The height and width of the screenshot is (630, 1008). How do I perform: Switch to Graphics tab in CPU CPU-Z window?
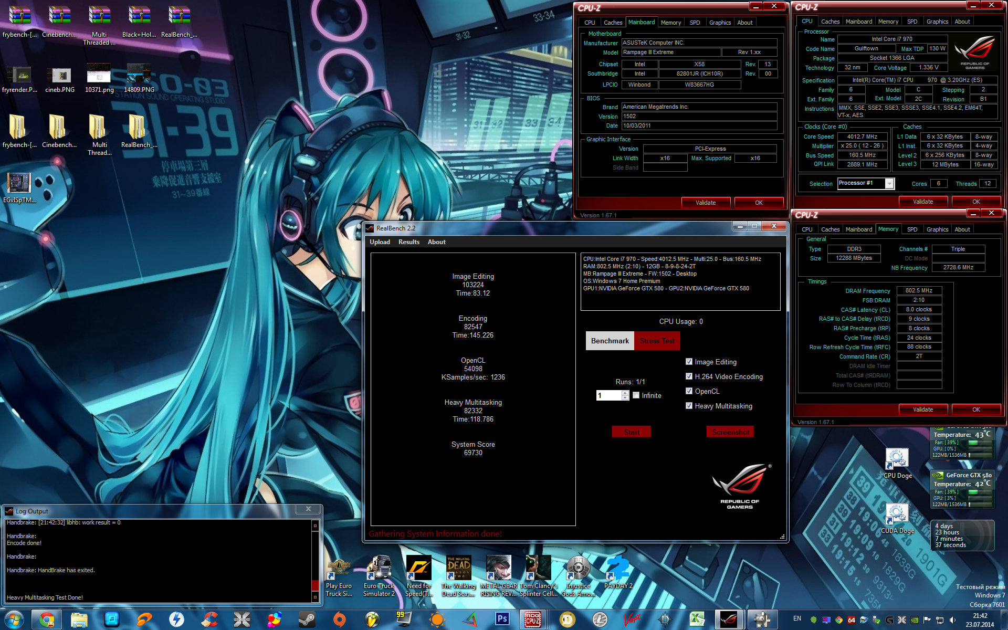[x=937, y=22]
